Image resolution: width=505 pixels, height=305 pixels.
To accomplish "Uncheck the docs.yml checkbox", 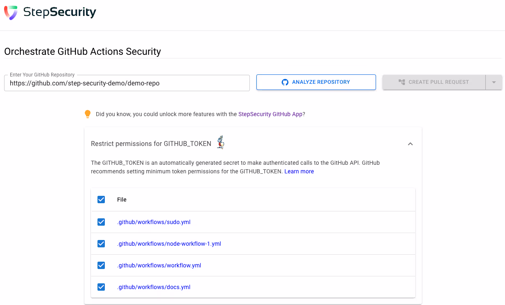I will pos(101,287).
